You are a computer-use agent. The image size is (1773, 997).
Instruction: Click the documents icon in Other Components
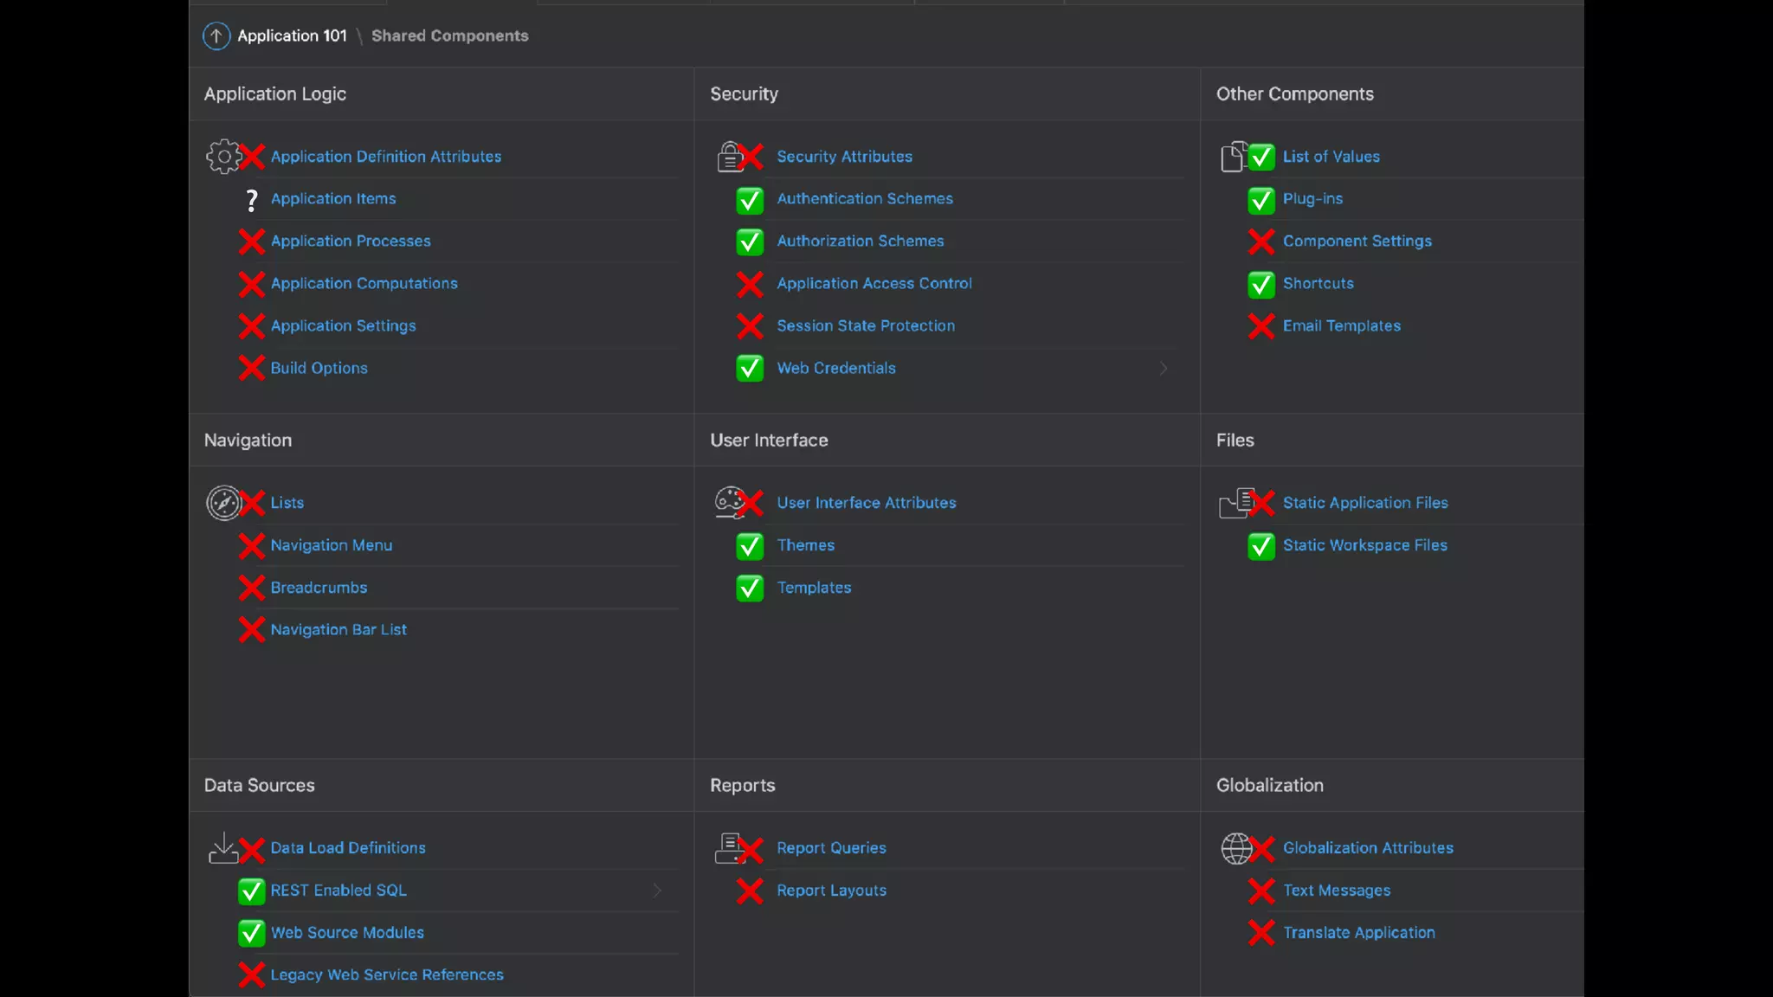point(1234,157)
